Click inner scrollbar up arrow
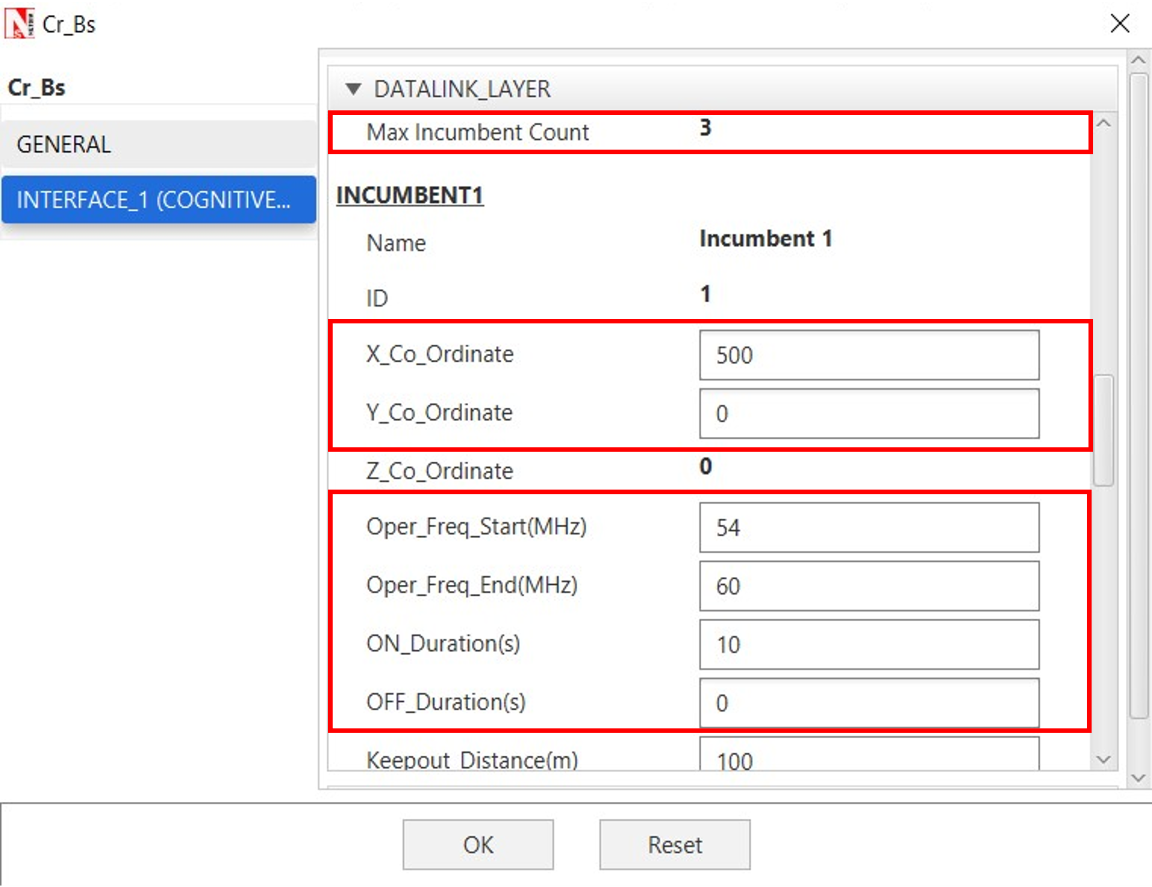 (x=1103, y=123)
